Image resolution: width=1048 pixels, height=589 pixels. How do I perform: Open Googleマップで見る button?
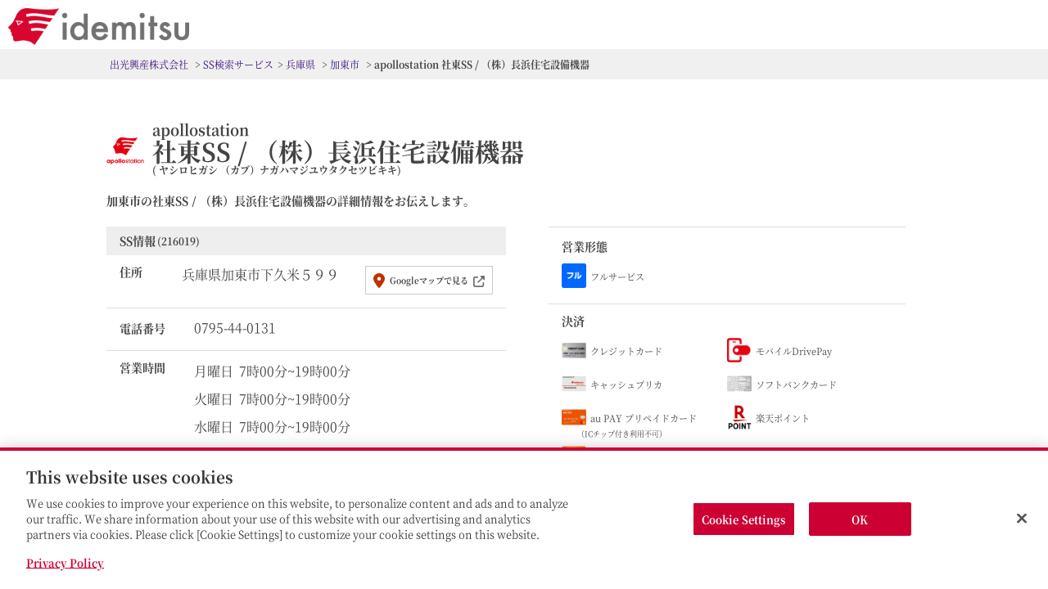point(429,281)
